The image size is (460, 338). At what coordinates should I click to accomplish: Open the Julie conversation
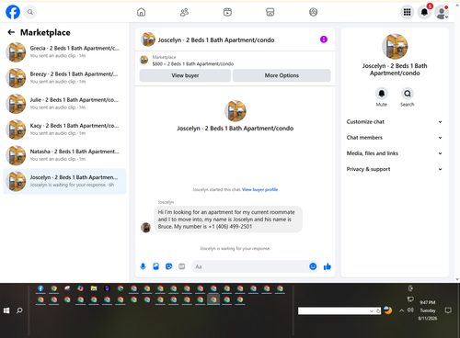[64, 104]
